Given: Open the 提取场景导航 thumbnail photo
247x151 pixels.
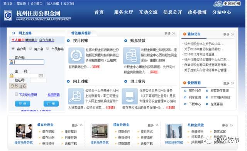Looking at the screenshot, I should click(x=100, y=131).
